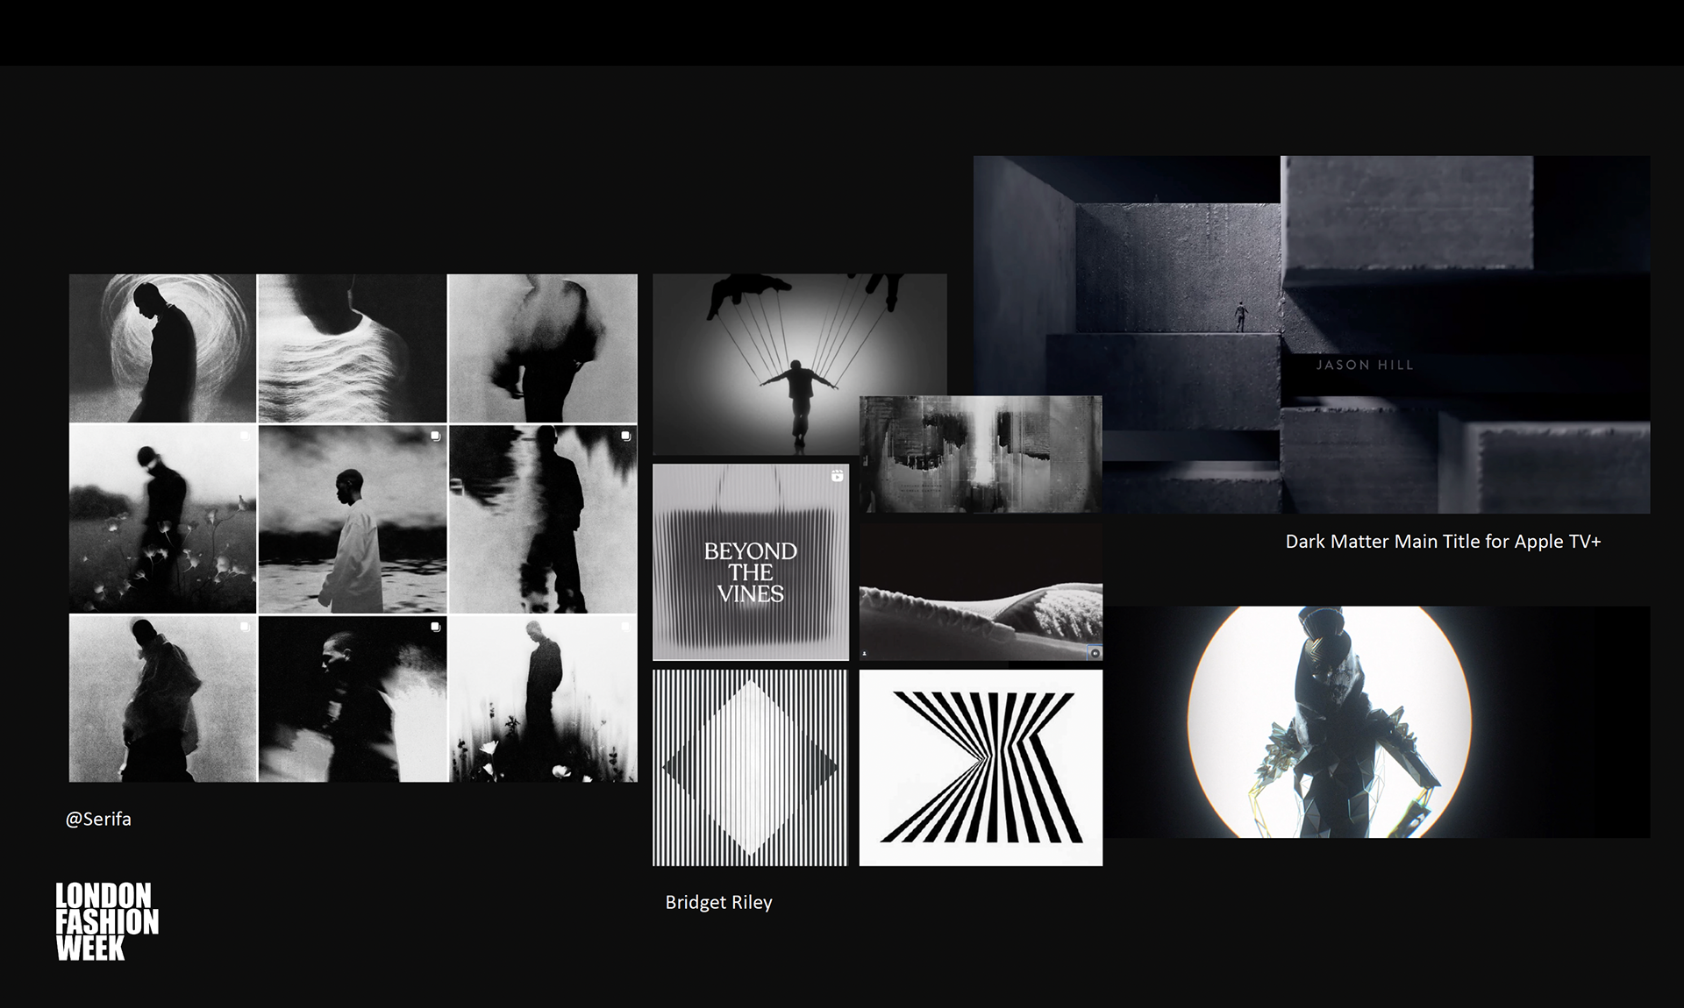Click the Reels icon on Beyond the Vines
Screen dimensions: 1684x1008
838,475
